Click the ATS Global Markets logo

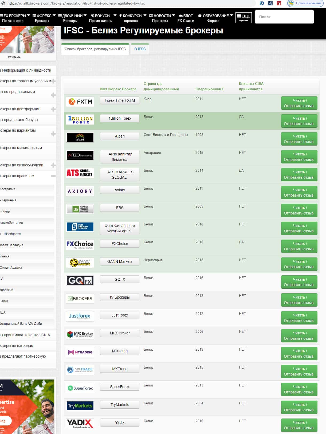[80, 173]
